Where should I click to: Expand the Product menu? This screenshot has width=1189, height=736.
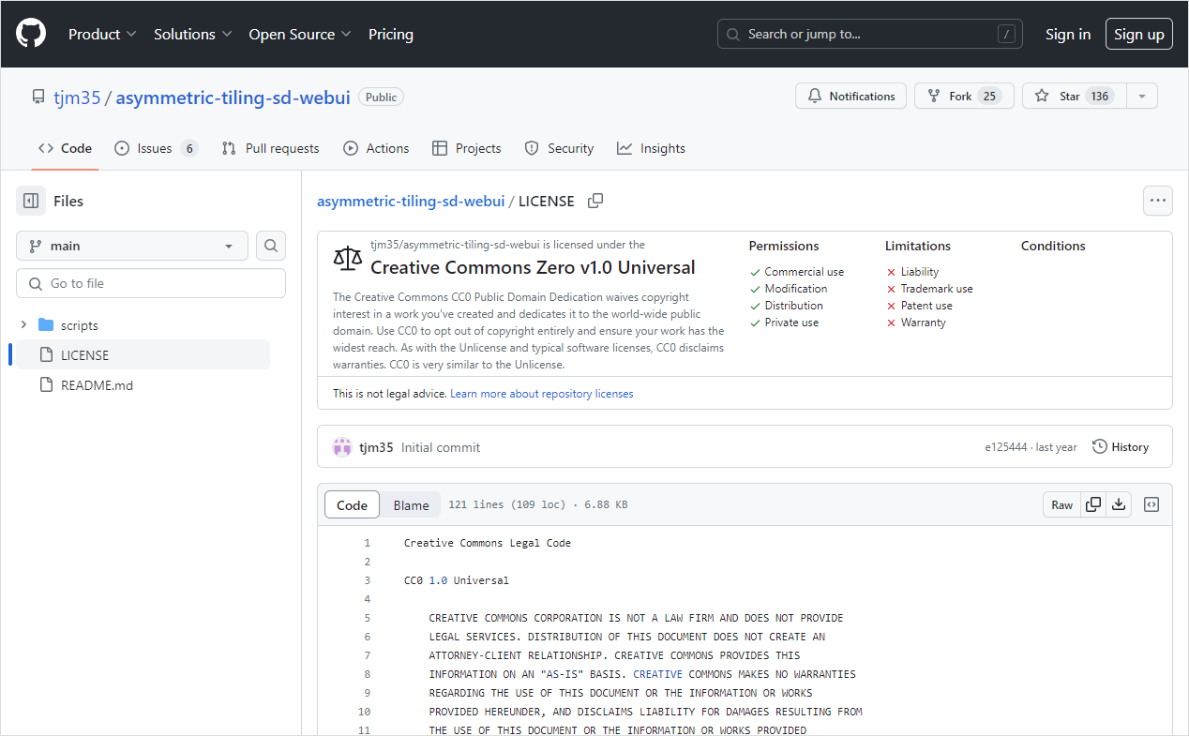(x=102, y=35)
